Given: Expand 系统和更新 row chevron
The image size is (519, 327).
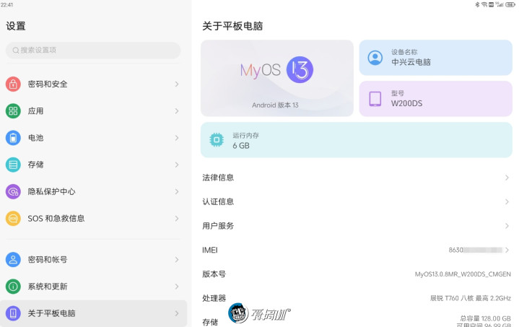Looking at the screenshot, I should [177, 287].
